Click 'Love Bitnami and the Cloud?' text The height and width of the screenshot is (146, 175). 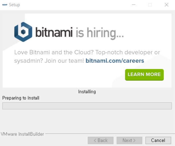(54, 52)
